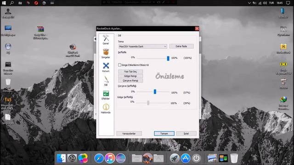Open Mission Control icon in dock

click(x=223, y=158)
